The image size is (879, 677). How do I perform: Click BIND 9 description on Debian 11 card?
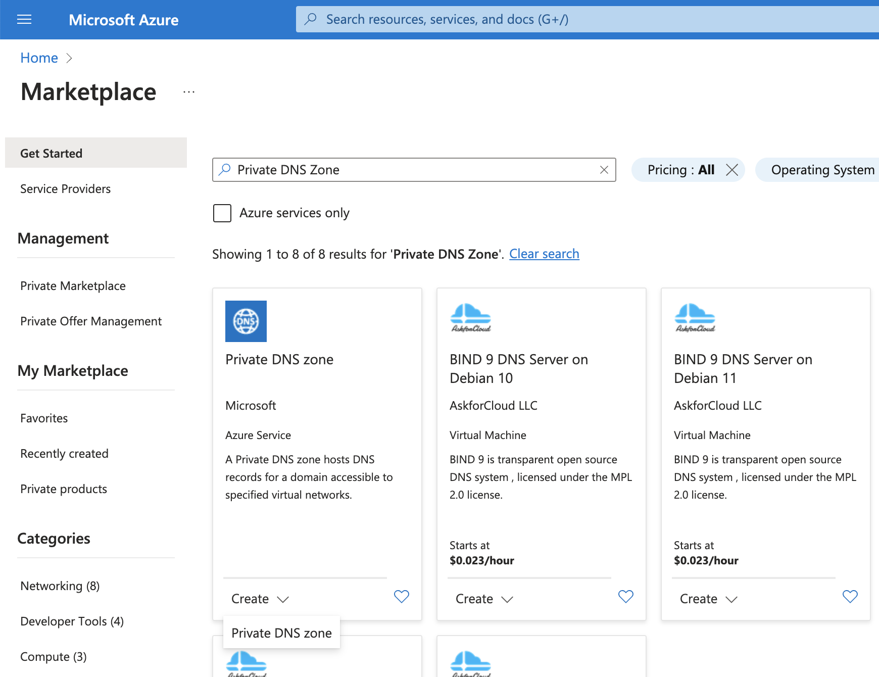coord(765,477)
